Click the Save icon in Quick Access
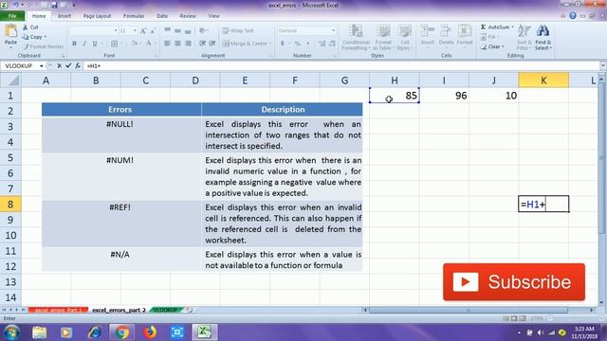Image resolution: width=607 pixels, height=341 pixels. [54, 5]
